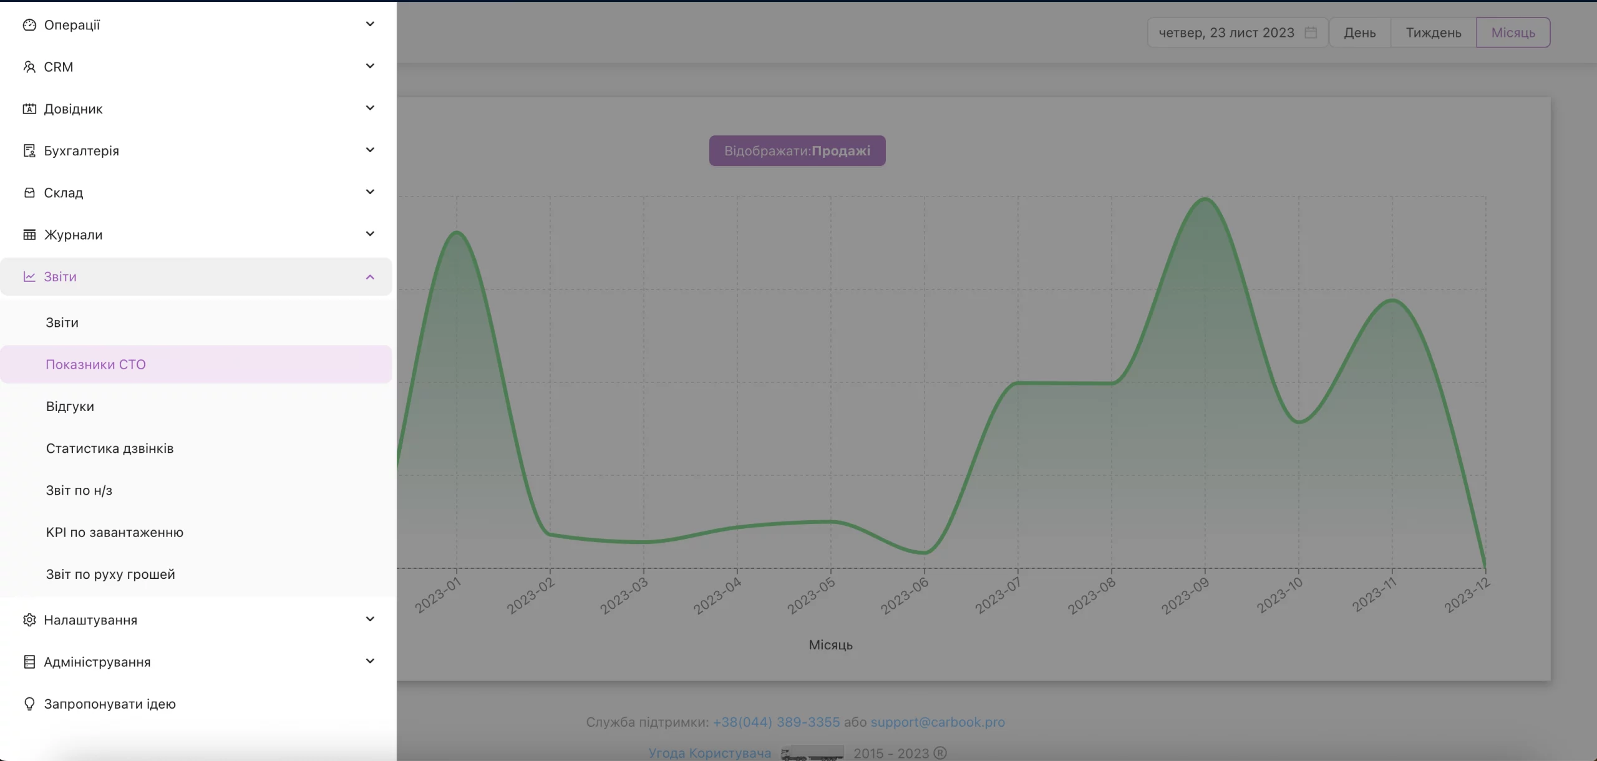Click the Адміністрування server icon

[x=29, y=662]
